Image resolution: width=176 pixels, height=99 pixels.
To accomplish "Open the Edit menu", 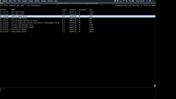I will point(15,1).
